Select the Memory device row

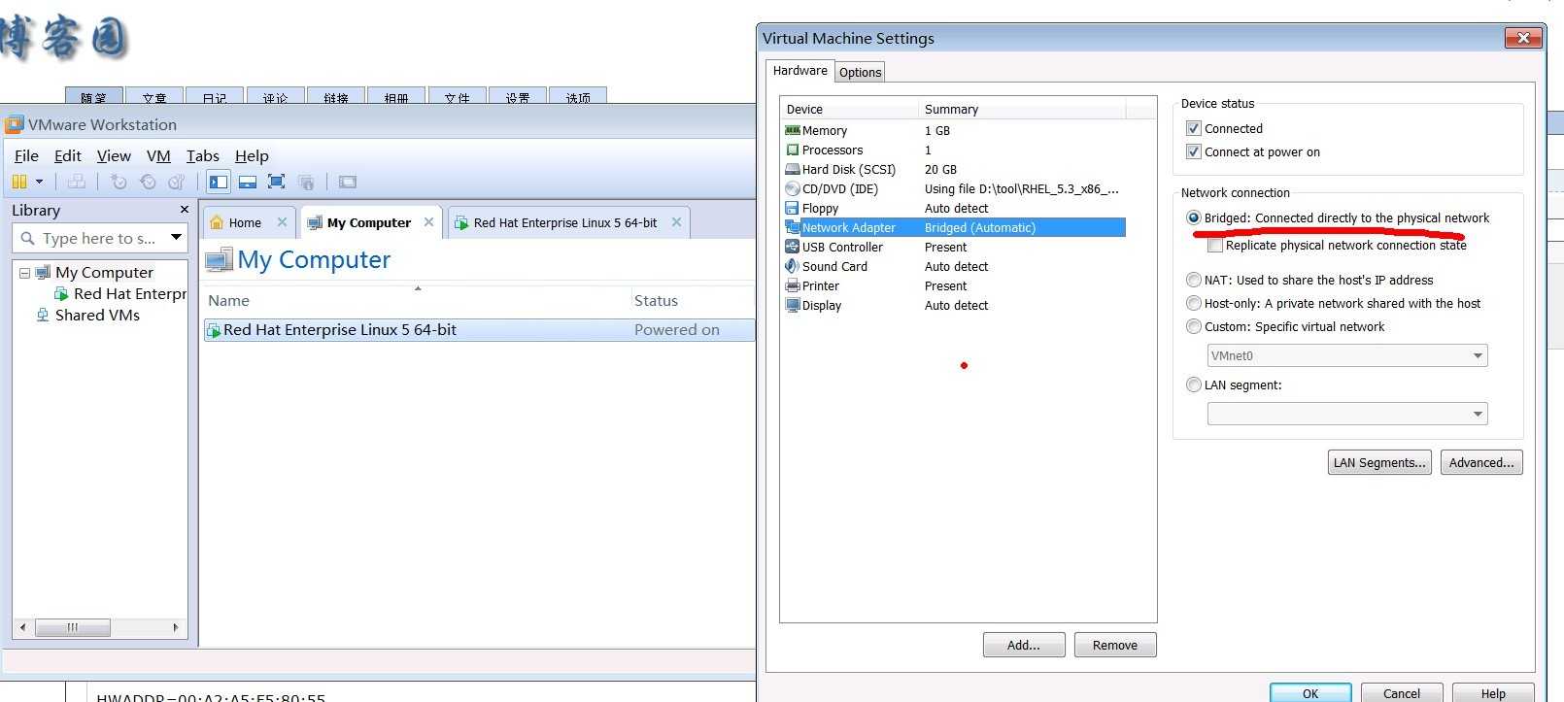pyautogui.click(x=954, y=130)
